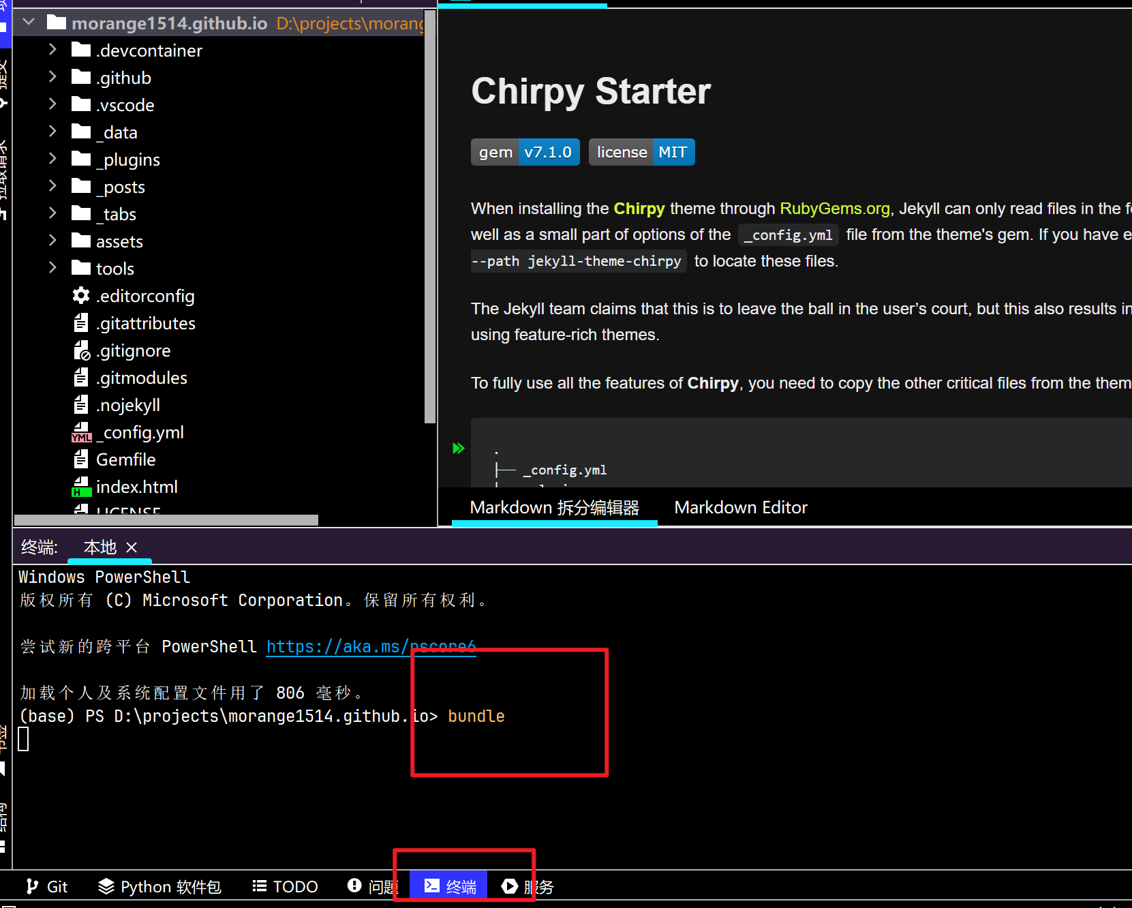Click the green run gutter arrows
The height and width of the screenshot is (908, 1132).
(459, 448)
